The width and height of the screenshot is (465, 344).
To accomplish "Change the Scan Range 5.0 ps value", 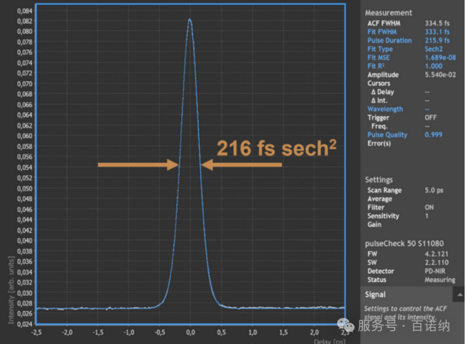I will (434, 190).
